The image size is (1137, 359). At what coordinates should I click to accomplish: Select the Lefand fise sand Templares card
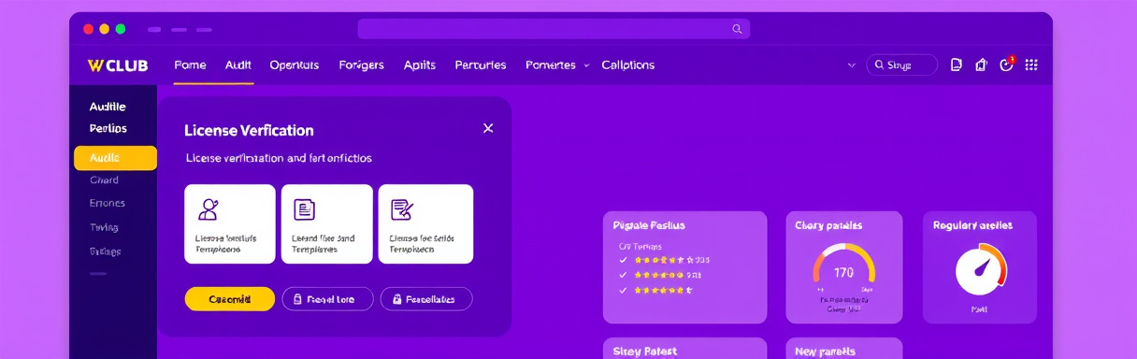point(327,224)
